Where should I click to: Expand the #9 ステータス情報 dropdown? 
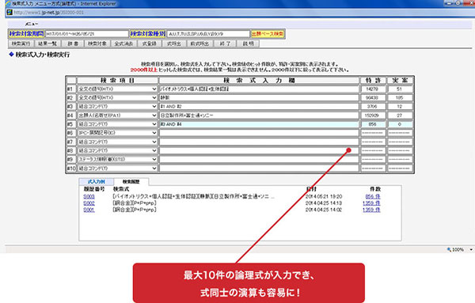pyautogui.click(x=154, y=159)
